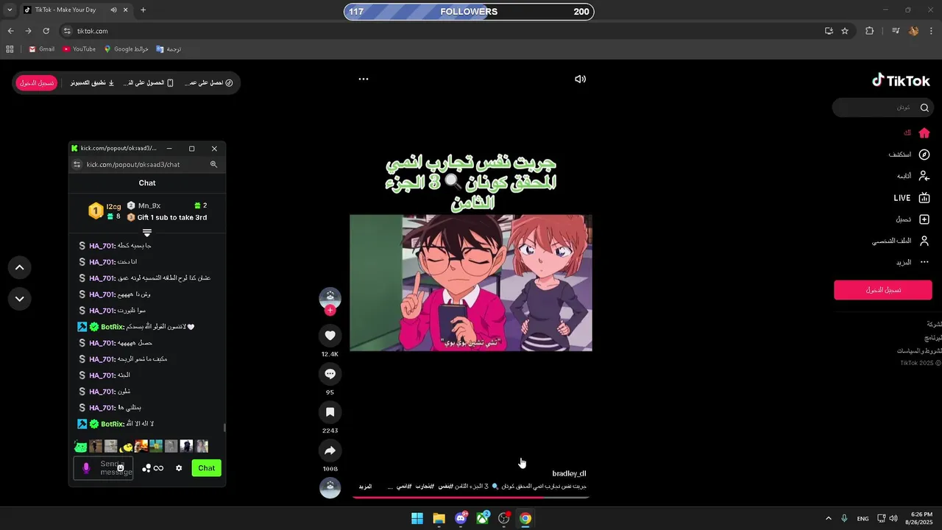Go back in Chrome
Viewport: 942px width, 530px height.
pyautogui.click(x=10, y=31)
